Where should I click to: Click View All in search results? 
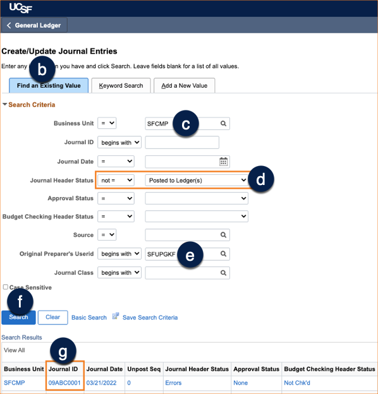15,350
